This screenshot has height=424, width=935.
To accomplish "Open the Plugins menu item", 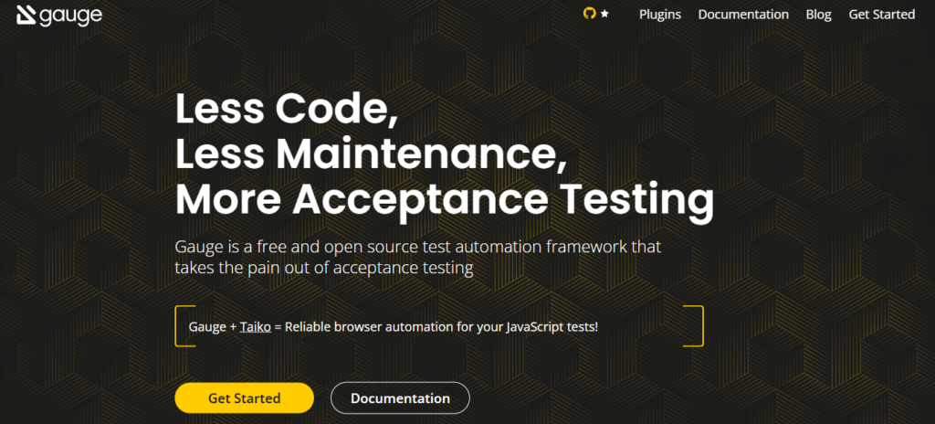I will (660, 15).
